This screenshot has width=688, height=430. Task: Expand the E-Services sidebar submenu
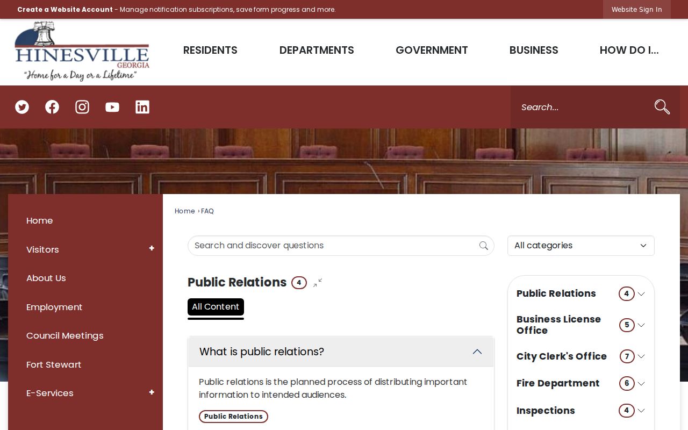(152, 392)
